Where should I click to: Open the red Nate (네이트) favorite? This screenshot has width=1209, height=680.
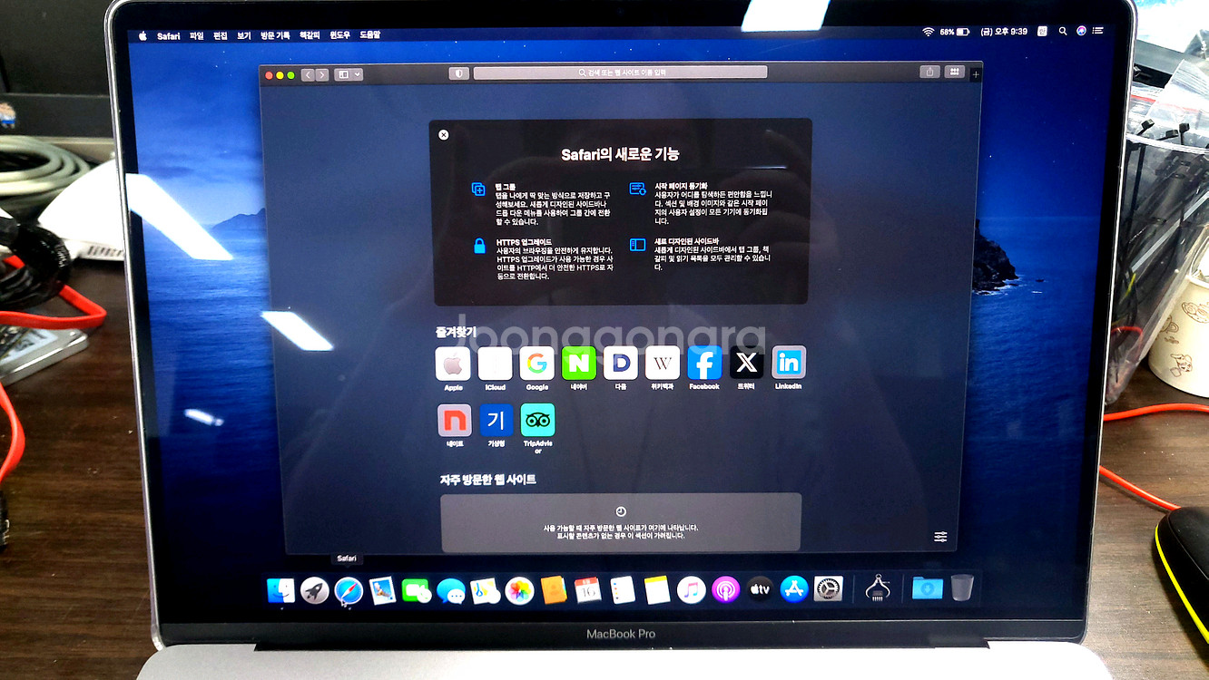(x=455, y=421)
